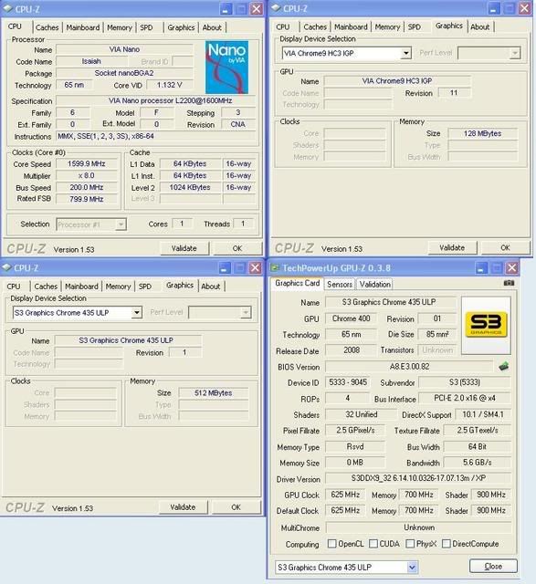Open Memory tab in top-right CPU-Z
Viewport: 536px width, 584px height.
point(387,26)
